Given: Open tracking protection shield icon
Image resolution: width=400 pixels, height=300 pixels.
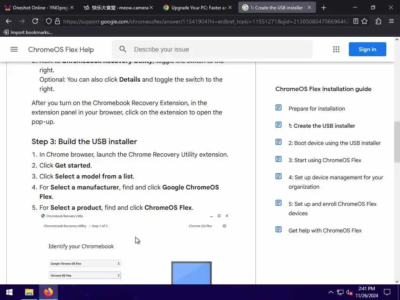Looking at the screenshot, I should [x=48, y=21].
